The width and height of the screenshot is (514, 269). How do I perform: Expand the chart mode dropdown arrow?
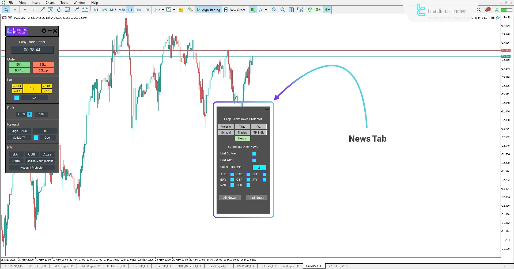tap(174, 10)
